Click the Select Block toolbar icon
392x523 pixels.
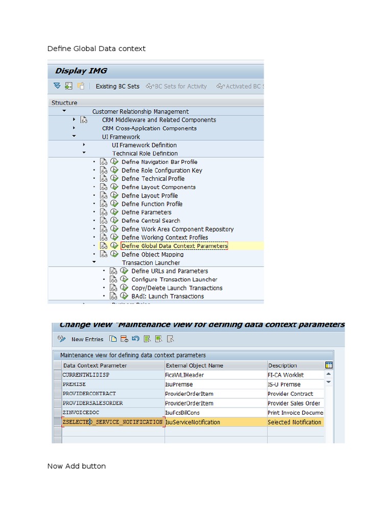coord(159,339)
